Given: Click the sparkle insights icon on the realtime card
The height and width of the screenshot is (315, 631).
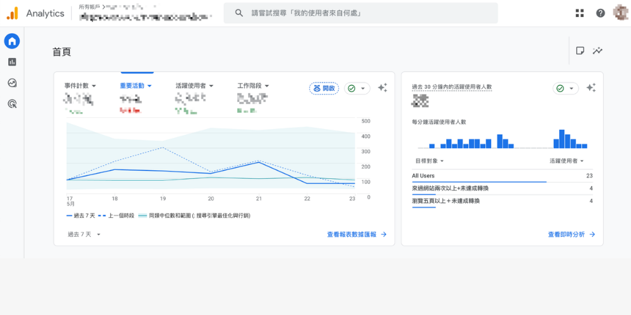Looking at the screenshot, I should pos(591,88).
